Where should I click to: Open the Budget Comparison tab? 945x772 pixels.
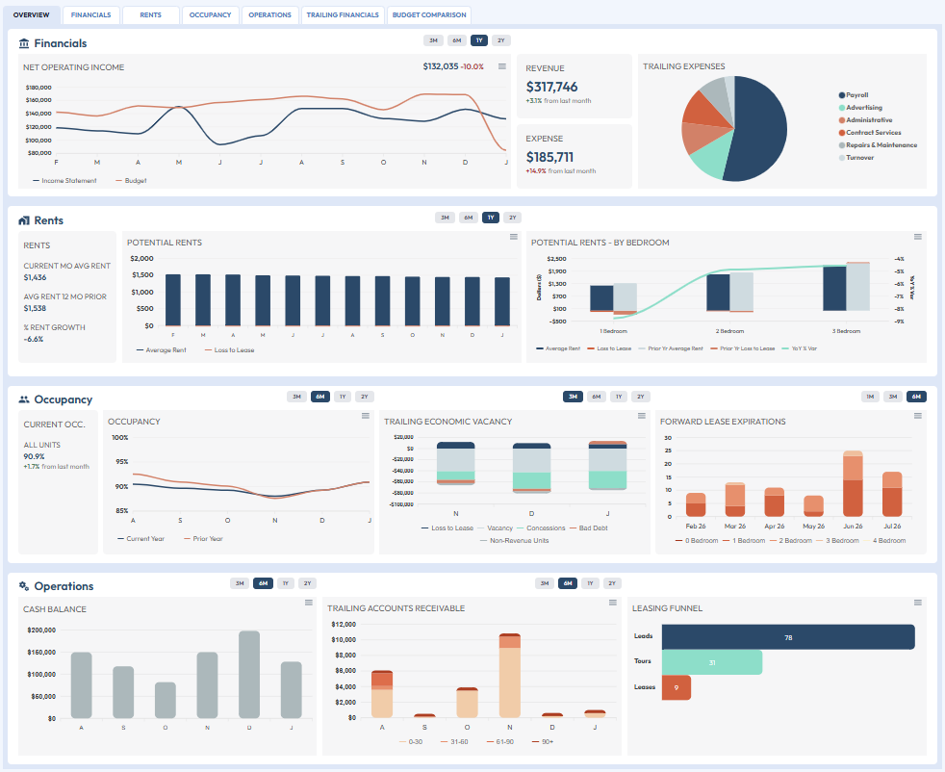click(429, 15)
